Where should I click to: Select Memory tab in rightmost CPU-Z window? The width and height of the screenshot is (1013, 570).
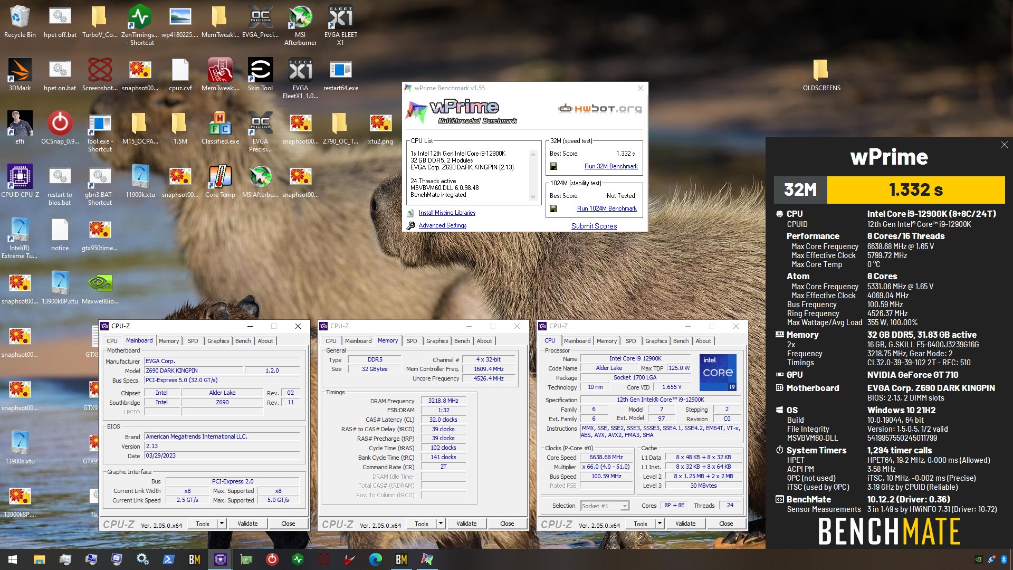[x=607, y=341]
